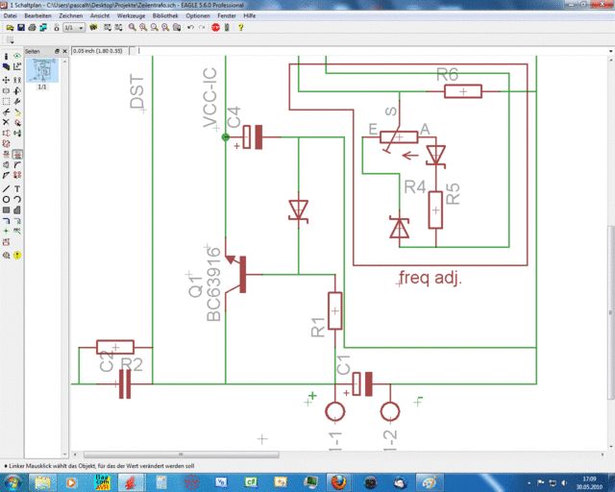Select the Rectangle tool

pyautogui.click(x=7, y=209)
